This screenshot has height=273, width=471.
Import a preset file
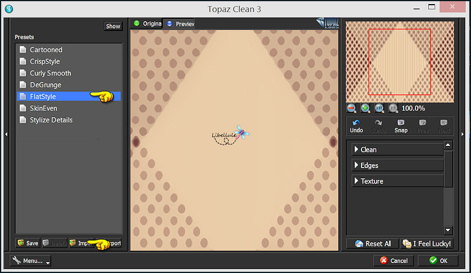(x=81, y=243)
